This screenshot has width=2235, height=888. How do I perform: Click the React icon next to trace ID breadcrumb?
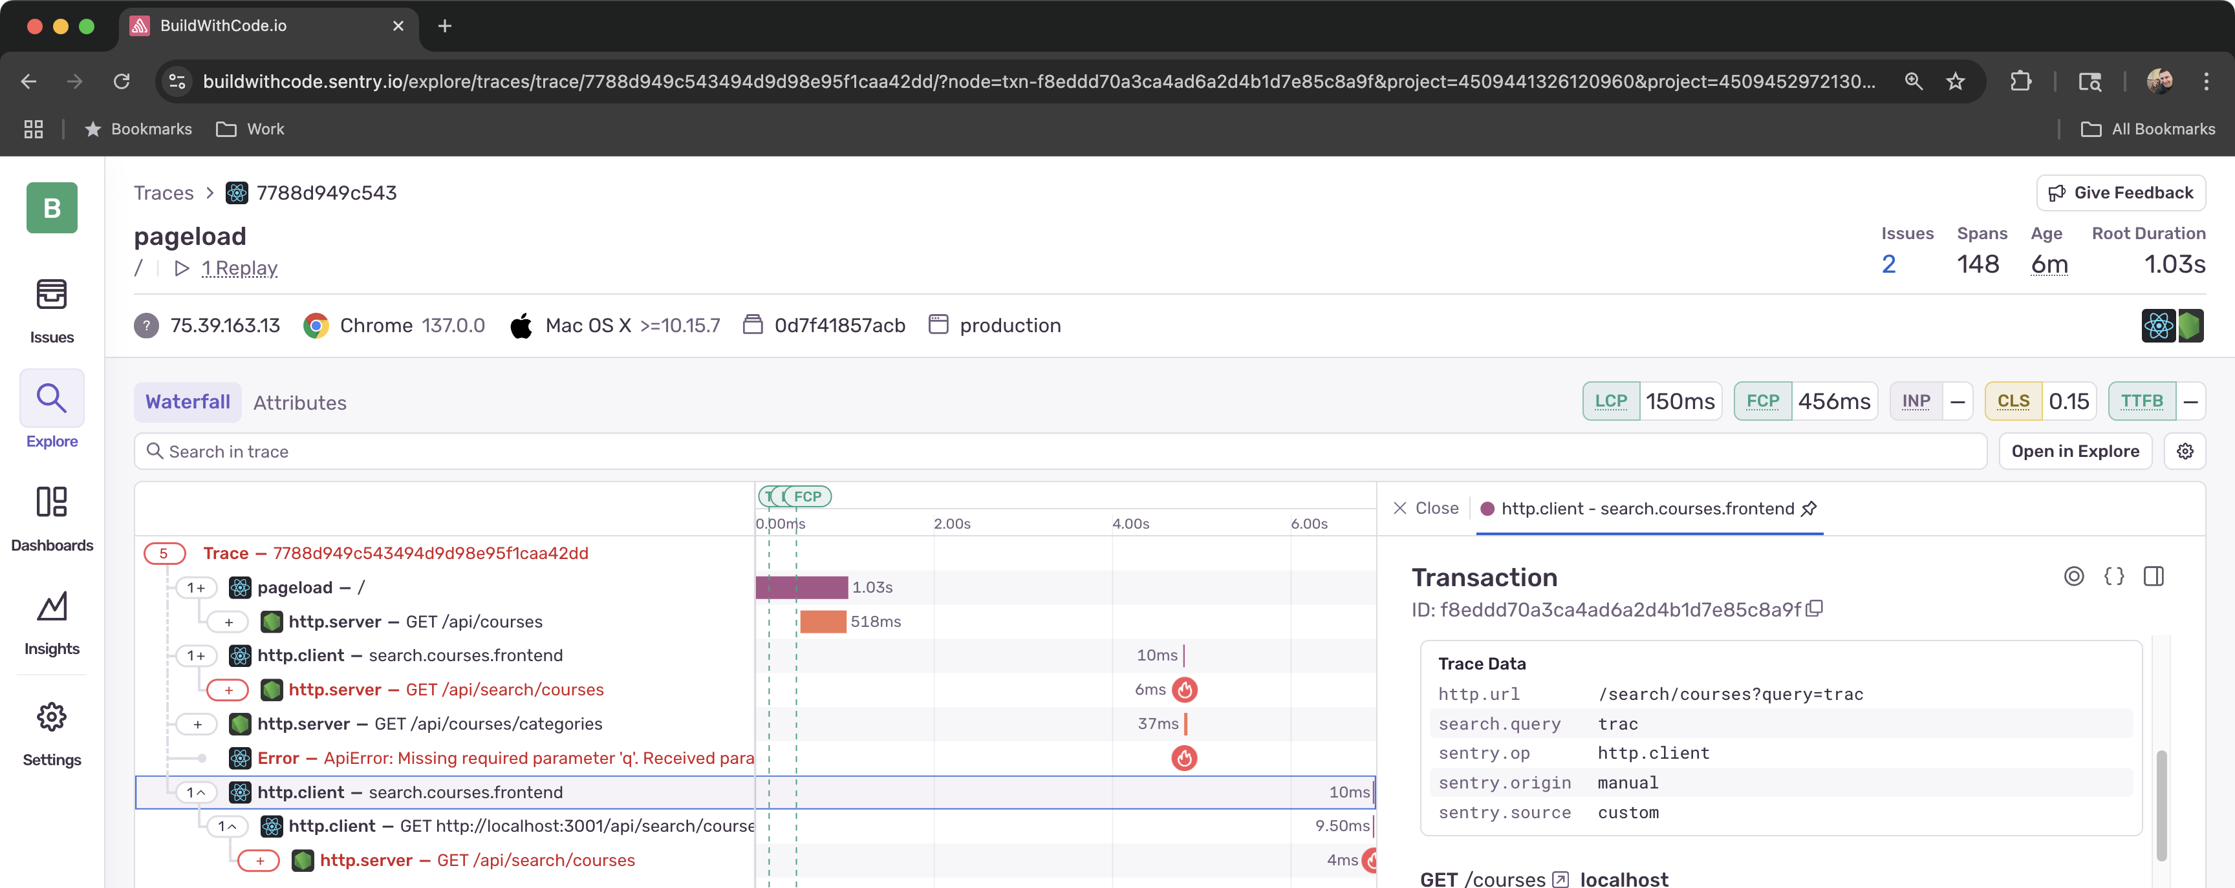coord(236,193)
